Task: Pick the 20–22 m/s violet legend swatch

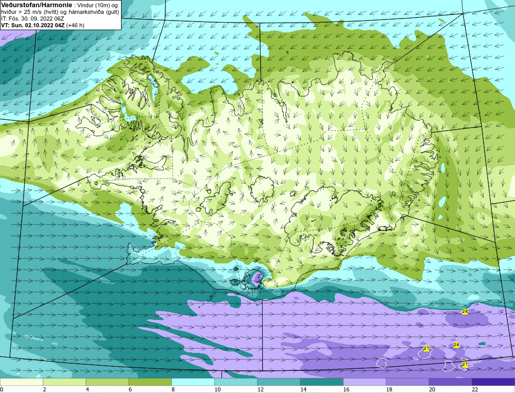Action: pos(450,382)
